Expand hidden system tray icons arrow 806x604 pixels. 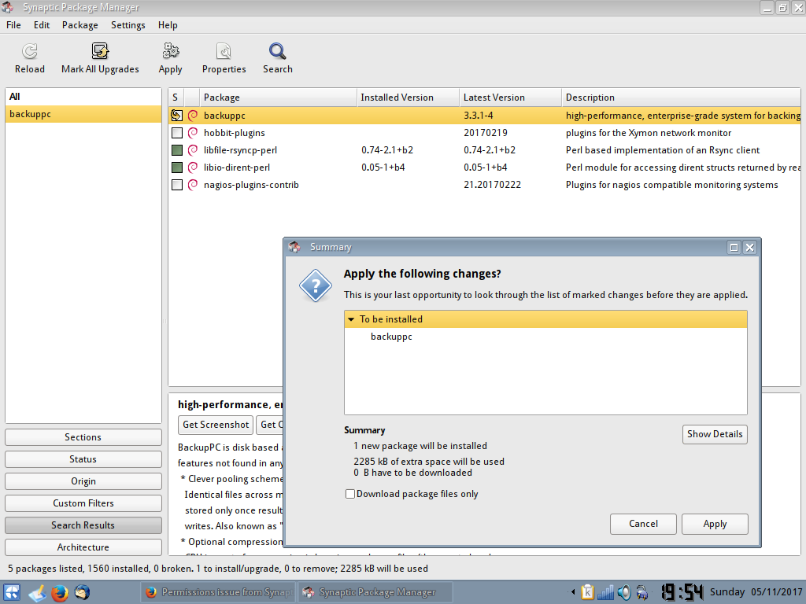pos(573,593)
